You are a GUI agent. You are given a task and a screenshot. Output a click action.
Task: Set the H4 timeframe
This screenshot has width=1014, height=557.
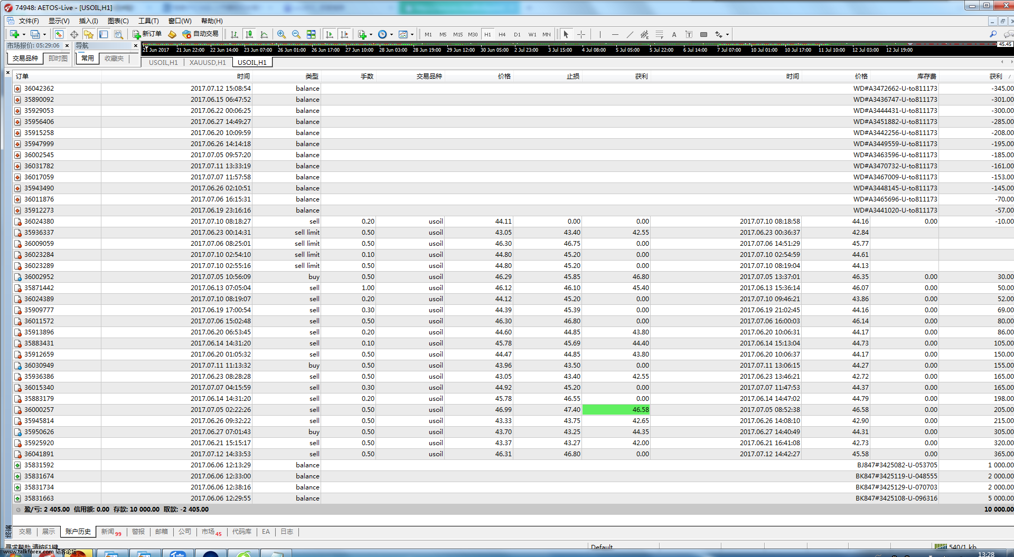502,34
